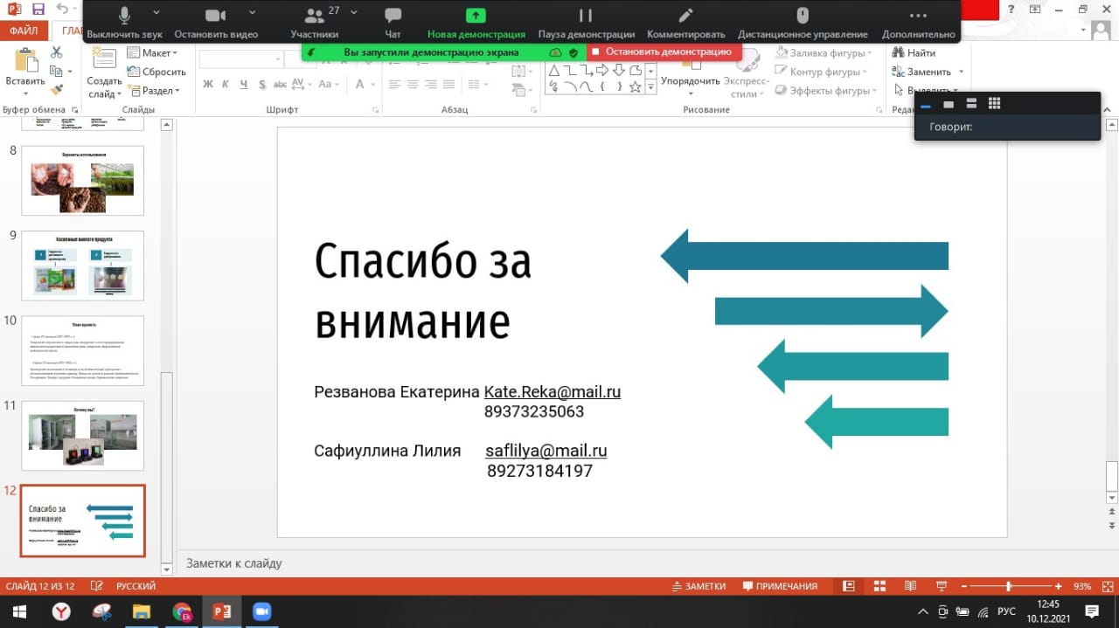
Task: Open the Раздел section dropdown
Action: tap(155, 91)
